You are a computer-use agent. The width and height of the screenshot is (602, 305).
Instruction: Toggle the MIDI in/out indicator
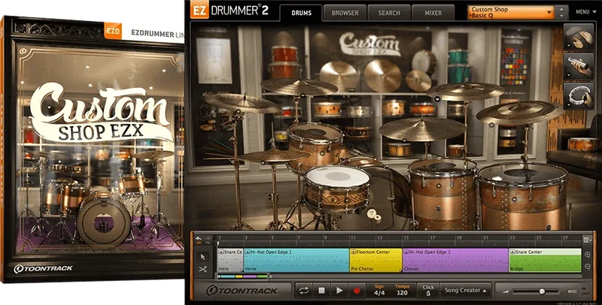tap(579, 291)
